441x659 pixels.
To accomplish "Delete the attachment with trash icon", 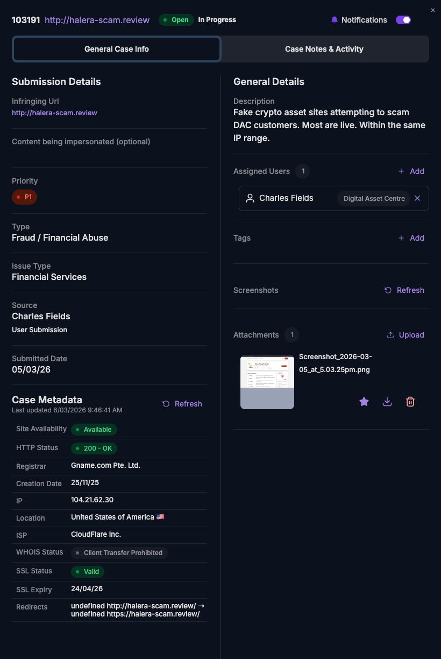I will pyautogui.click(x=410, y=402).
